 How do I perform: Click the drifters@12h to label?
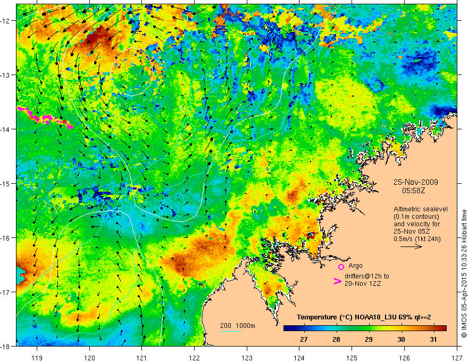pos(367,276)
